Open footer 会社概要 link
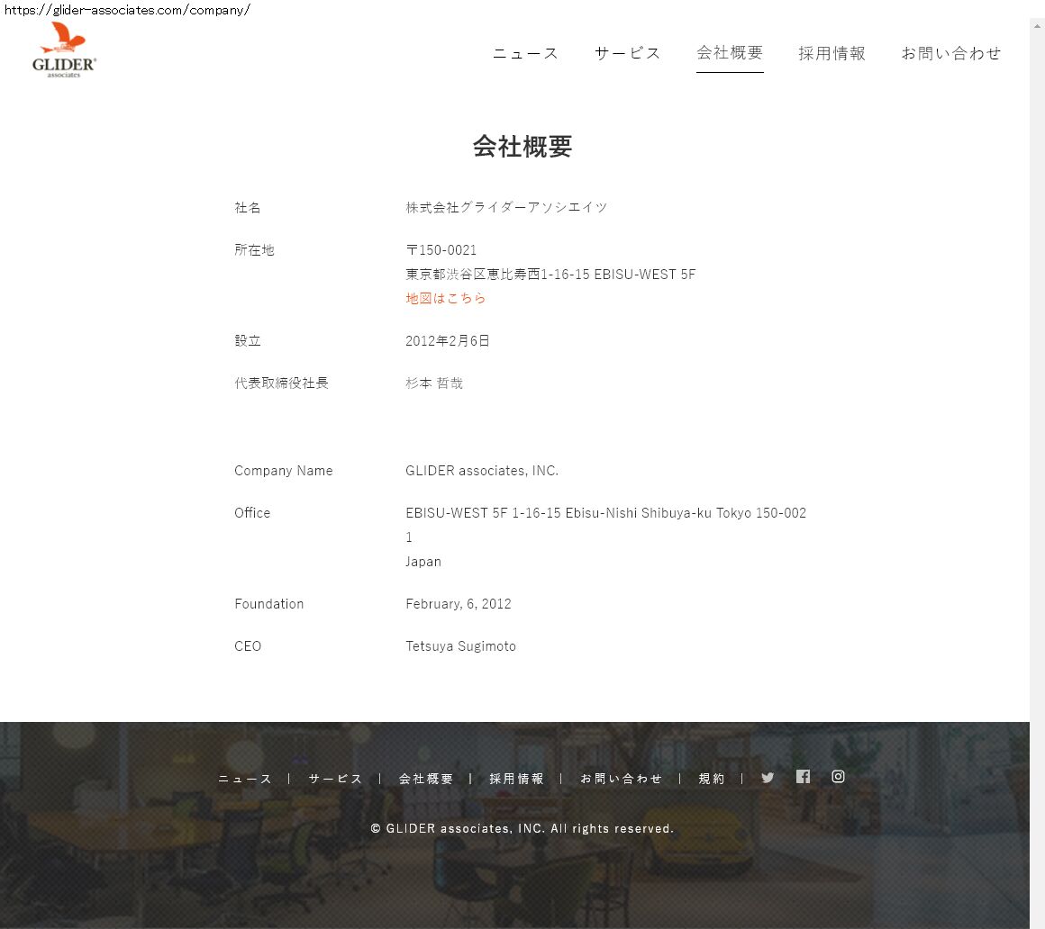Viewport: 1045px width, 929px height. pyautogui.click(x=426, y=779)
